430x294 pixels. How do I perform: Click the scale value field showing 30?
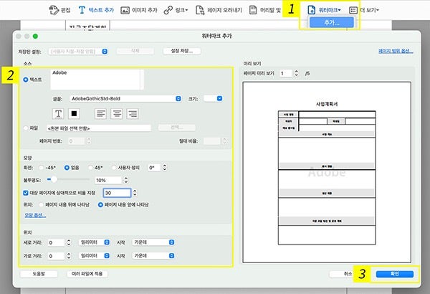[117, 193]
